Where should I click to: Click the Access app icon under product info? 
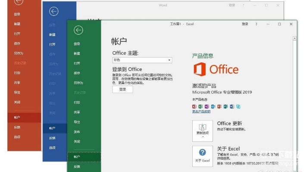(x=194, y=106)
